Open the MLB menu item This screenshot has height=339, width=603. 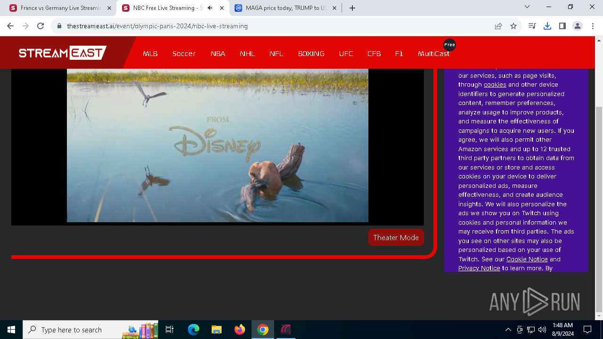[x=150, y=54]
